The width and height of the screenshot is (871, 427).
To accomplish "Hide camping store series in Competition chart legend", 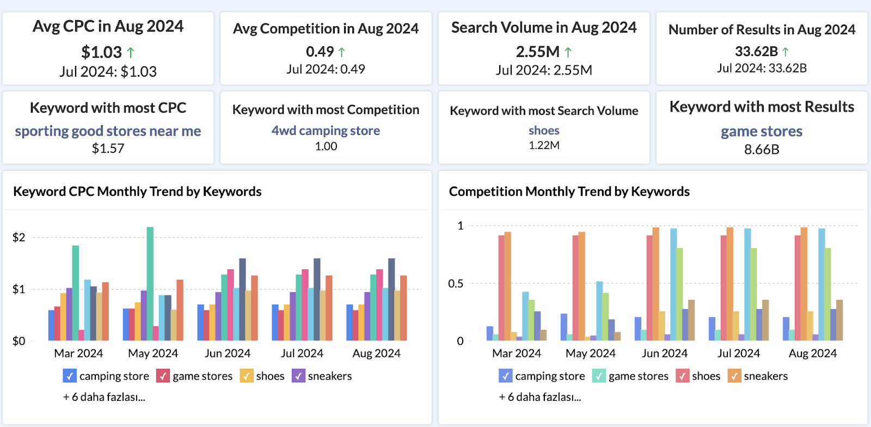I will [505, 376].
